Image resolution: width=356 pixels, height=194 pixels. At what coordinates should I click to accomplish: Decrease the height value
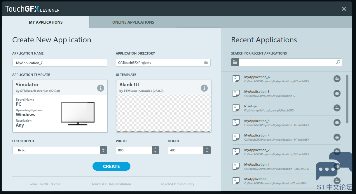coord(207,152)
